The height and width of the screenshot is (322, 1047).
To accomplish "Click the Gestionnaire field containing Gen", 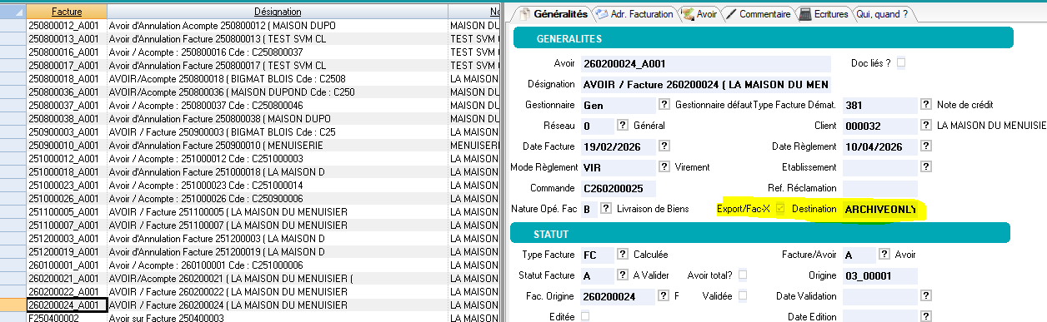I will pos(619,106).
